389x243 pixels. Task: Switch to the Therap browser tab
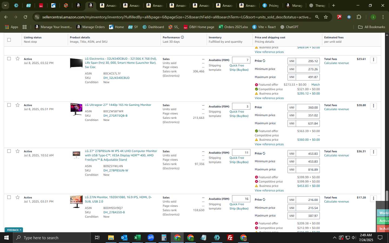[x=317, y=5]
